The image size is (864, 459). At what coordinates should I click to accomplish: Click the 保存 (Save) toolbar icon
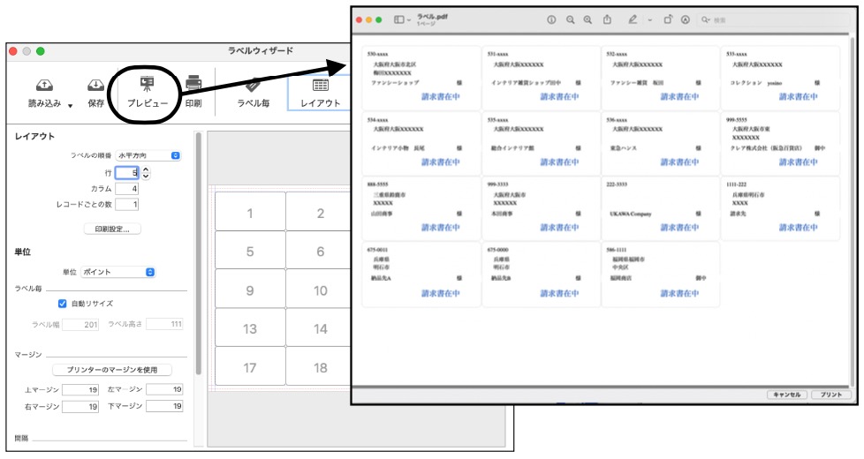tap(95, 86)
